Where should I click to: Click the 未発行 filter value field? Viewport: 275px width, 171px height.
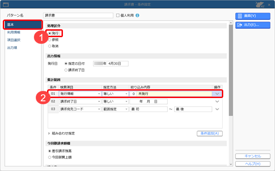(174, 94)
